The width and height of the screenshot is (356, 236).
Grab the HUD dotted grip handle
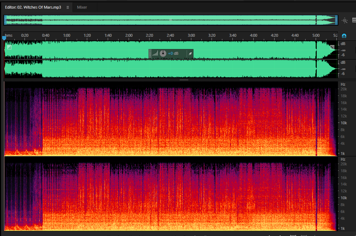point(150,54)
